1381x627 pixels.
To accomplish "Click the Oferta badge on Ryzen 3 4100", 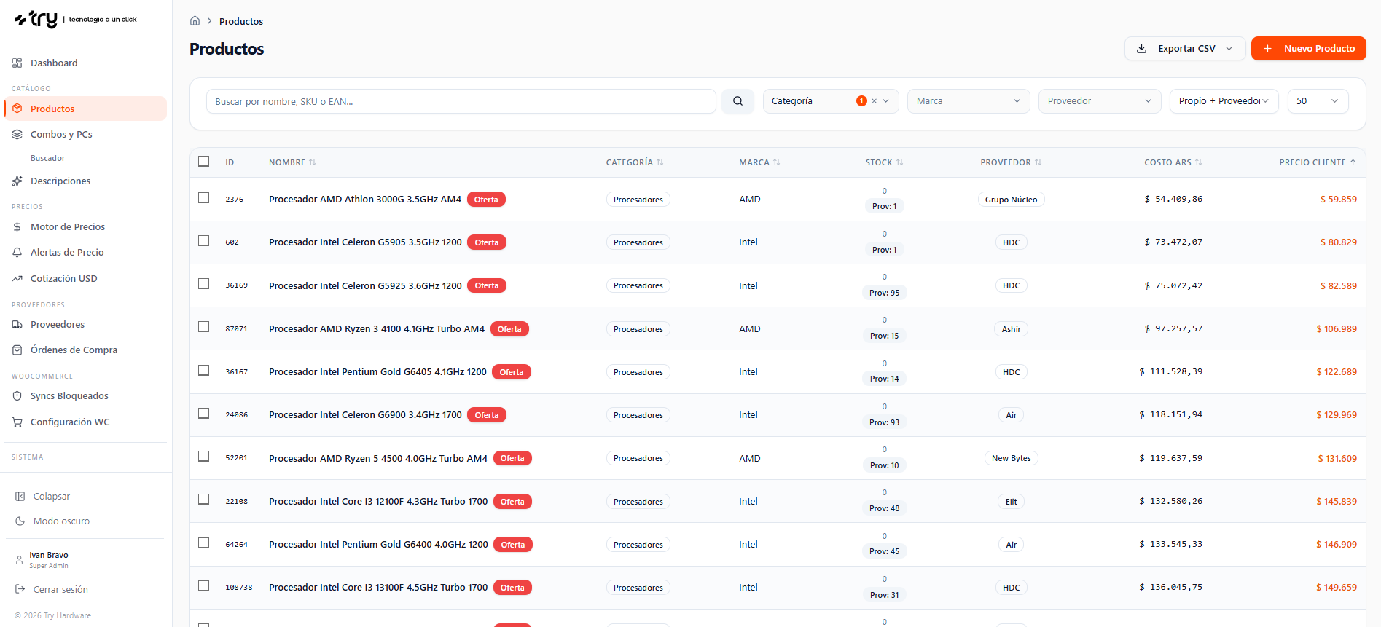I will (x=509, y=329).
